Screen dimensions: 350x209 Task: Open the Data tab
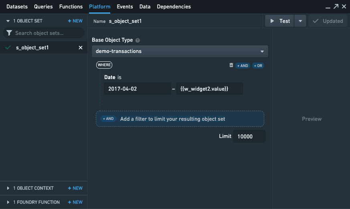(145, 7)
